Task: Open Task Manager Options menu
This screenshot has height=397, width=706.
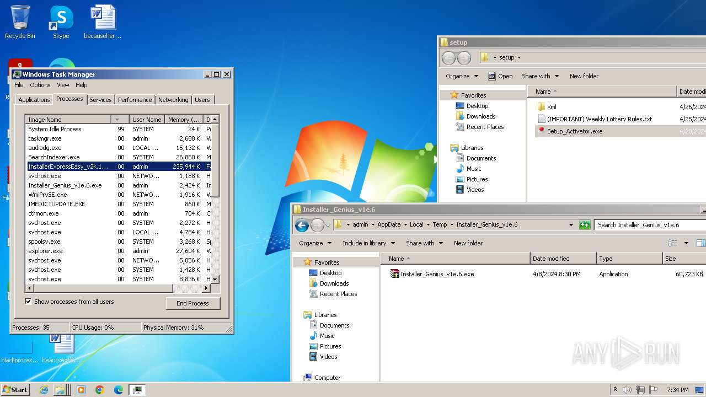Action: click(x=40, y=85)
